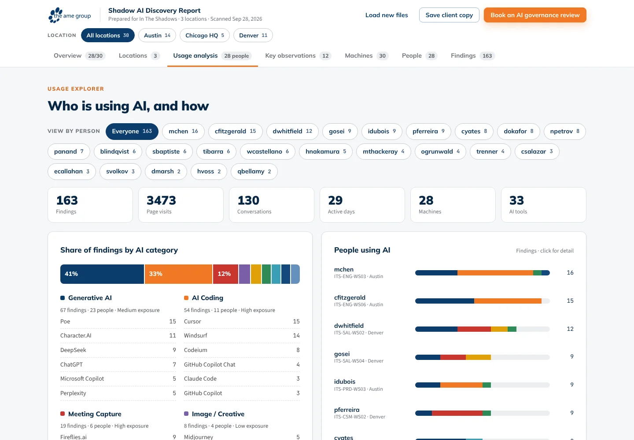Click the Image / Creative purple marker

(x=186, y=414)
